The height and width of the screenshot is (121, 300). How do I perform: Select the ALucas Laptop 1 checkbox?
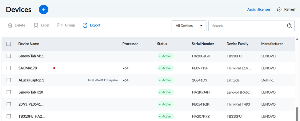[x=9, y=80]
